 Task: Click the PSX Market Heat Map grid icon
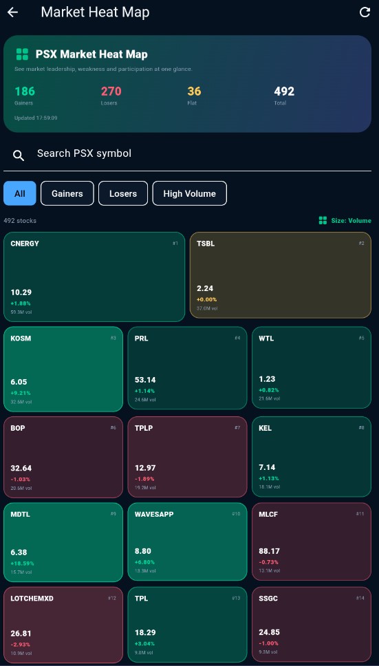click(22, 54)
